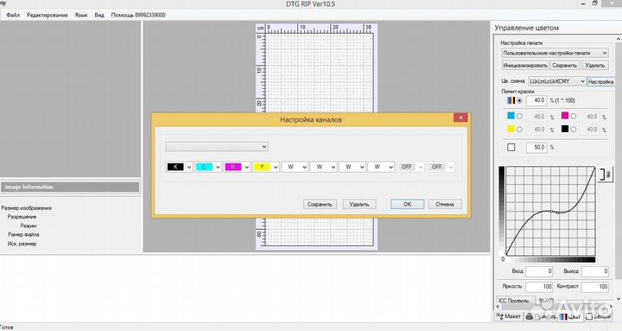The image size is (622, 331).
Task: Click the curve's left middle control point
Action: pos(550,211)
